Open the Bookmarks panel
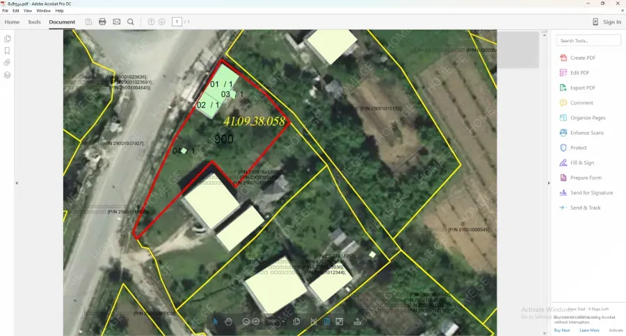626x336 pixels. tap(7, 51)
